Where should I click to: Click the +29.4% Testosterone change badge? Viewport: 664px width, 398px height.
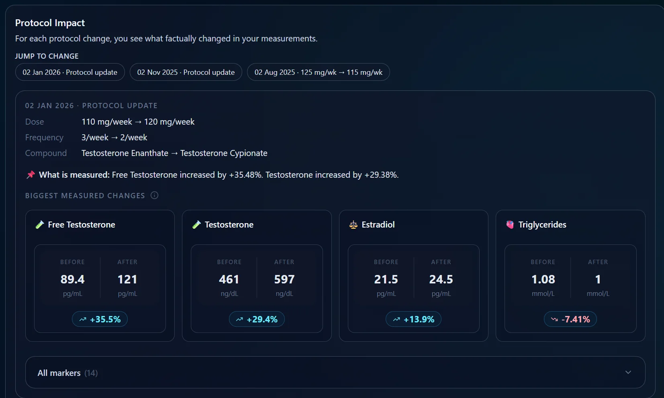tap(257, 319)
